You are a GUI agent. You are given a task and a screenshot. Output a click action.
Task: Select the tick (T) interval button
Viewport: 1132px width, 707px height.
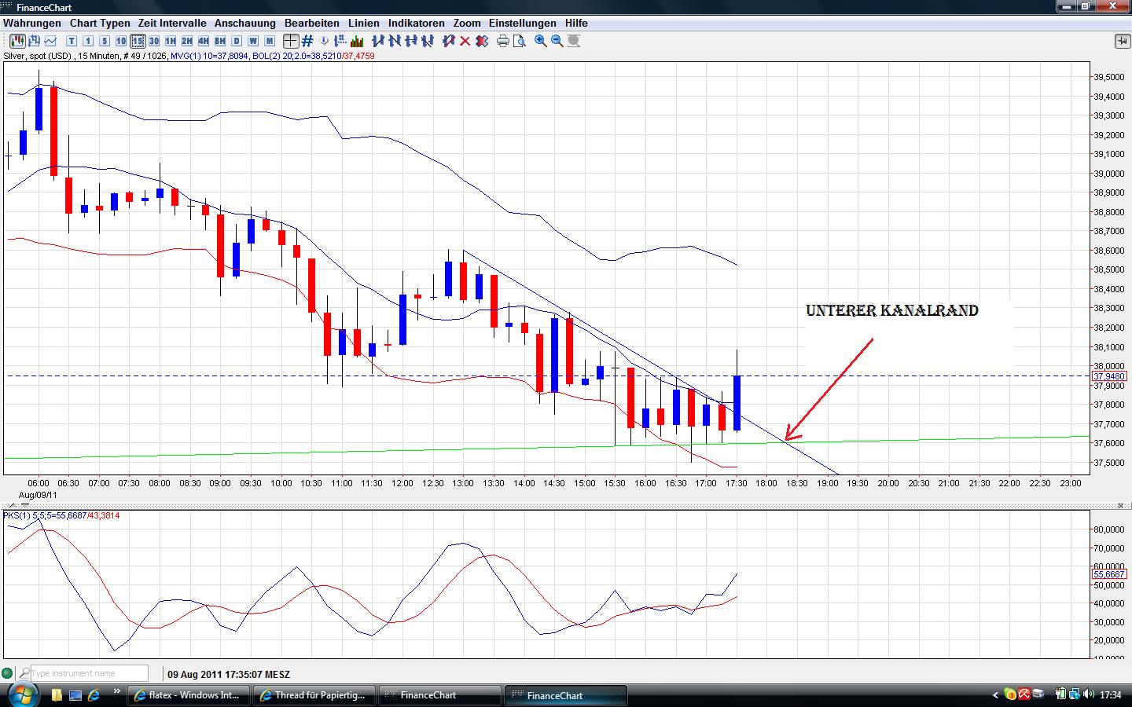72,41
